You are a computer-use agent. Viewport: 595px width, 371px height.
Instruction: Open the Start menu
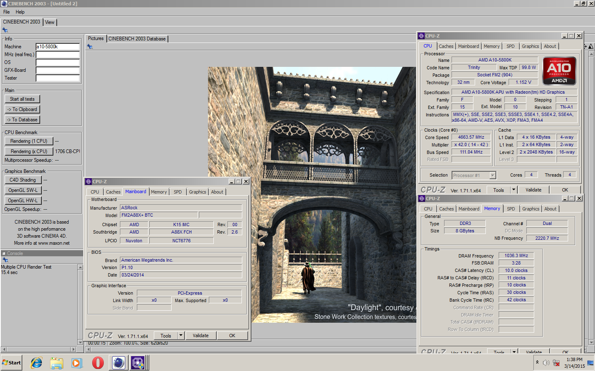[12, 363]
